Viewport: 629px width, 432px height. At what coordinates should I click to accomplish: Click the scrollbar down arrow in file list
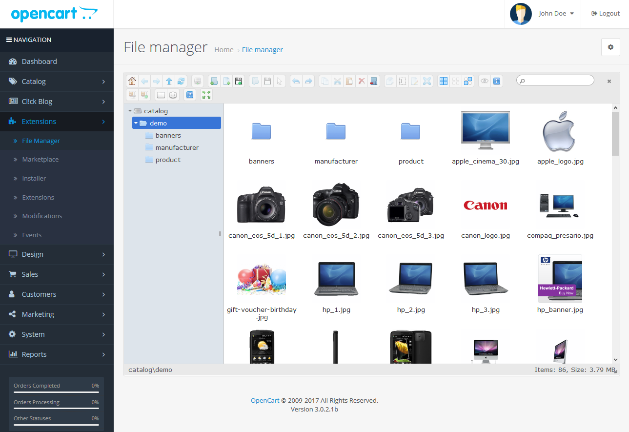615,359
